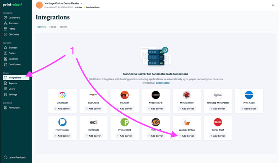Go to Biomass offsets

(13, 48)
